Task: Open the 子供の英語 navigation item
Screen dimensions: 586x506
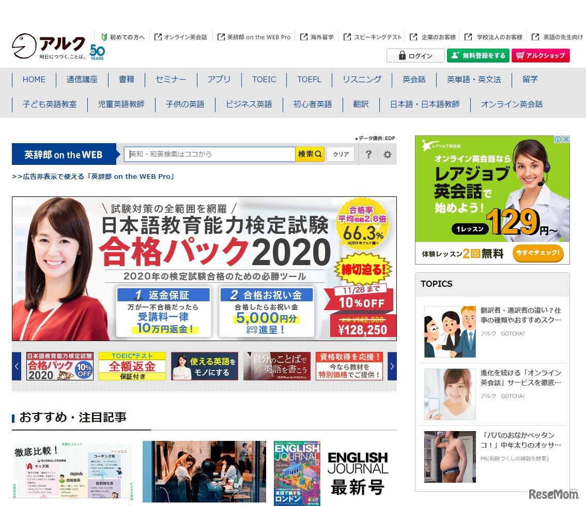Action: [185, 104]
